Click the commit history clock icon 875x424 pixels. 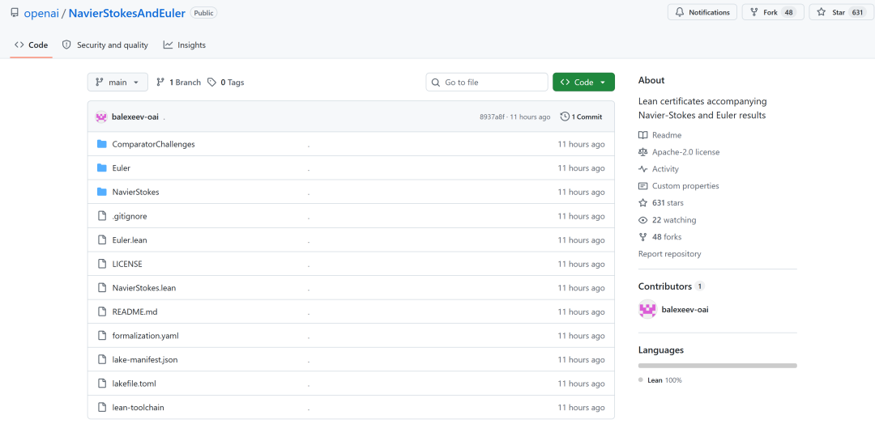[x=565, y=117]
